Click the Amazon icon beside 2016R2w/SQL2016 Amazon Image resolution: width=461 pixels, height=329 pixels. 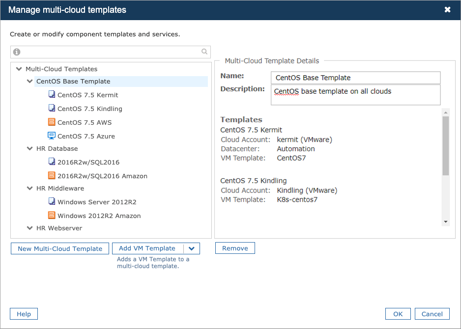(x=52, y=175)
